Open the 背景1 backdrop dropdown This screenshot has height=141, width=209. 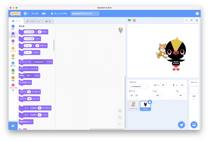click(x=29, y=75)
